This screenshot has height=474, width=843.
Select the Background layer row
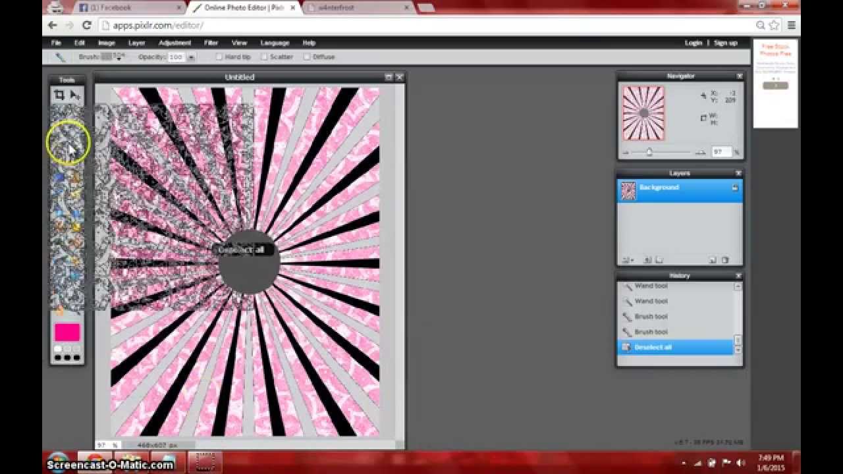click(x=680, y=190)
